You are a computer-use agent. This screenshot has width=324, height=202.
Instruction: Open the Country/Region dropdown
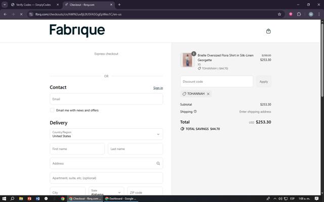pos(106,134)
